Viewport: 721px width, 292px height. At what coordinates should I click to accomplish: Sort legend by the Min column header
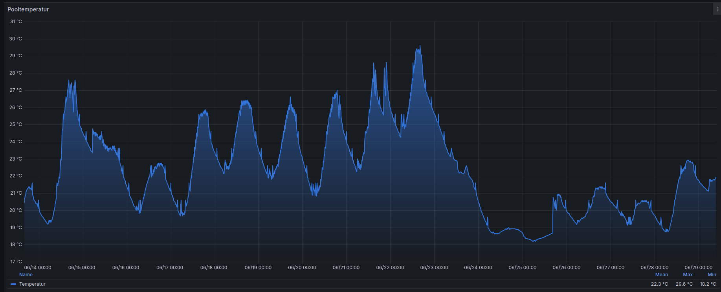(x=712, y=275)
